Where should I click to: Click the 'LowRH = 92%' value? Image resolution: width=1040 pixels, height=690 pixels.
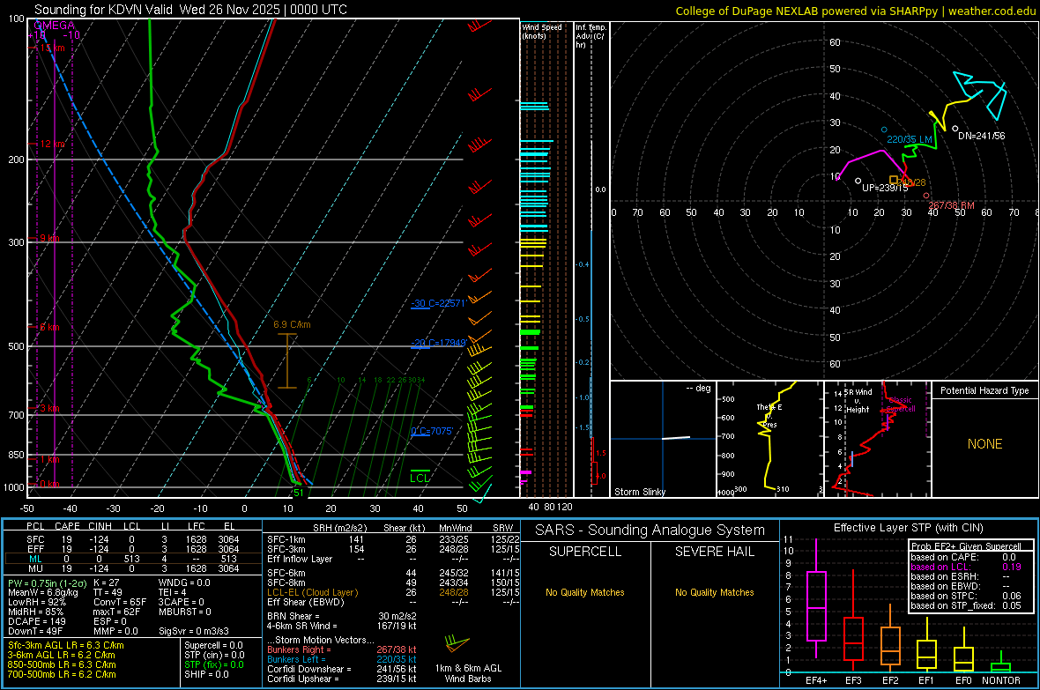click(36, 603)
